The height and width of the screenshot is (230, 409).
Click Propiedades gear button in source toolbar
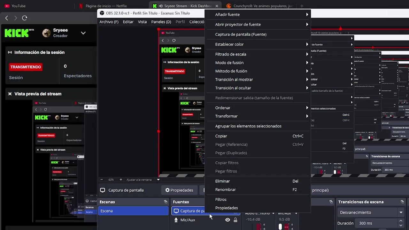[x=179, y=190]
